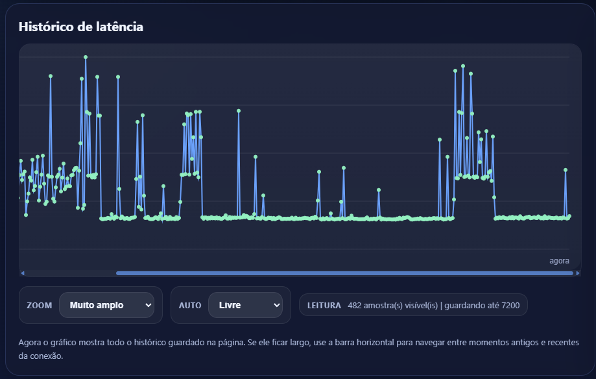
Task: Click the "482 amostra(s) visível(is)" readout text
Action: 392,305
